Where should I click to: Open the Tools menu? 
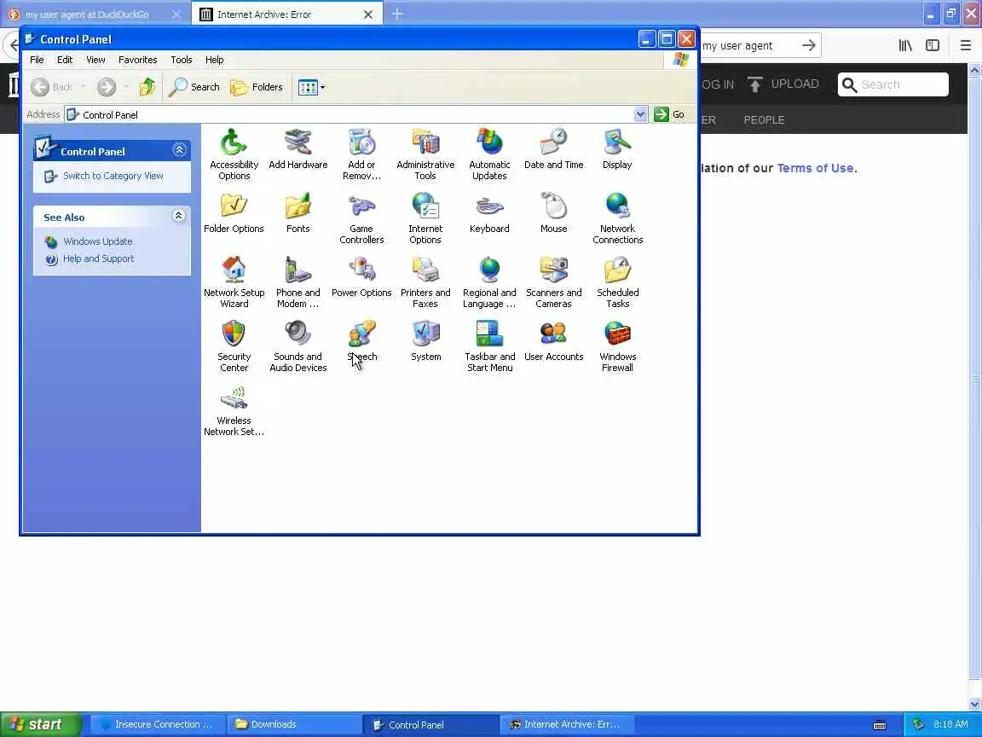tap(182, 60)
